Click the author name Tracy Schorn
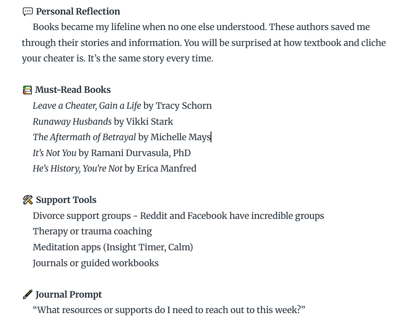Screen dimensions: 397x329 184,106
